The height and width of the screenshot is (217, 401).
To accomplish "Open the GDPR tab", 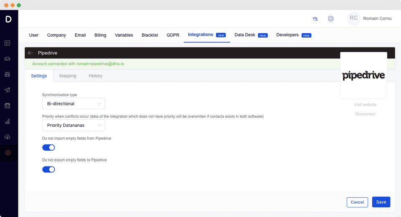I will pos(173,35).
